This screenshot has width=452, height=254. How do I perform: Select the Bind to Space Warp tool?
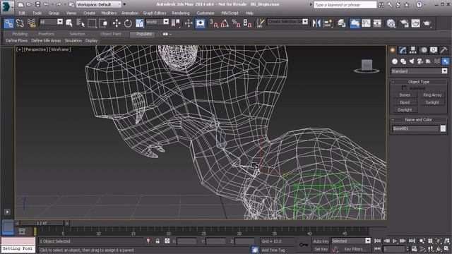(x=31, y=23)
